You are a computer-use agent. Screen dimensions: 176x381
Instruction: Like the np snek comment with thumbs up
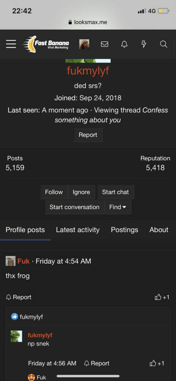[157, 363]
